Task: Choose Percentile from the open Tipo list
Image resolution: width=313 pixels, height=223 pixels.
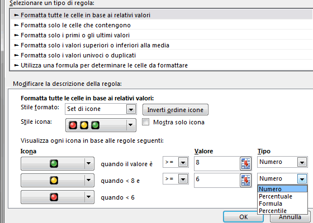Action: click(273, 211)
